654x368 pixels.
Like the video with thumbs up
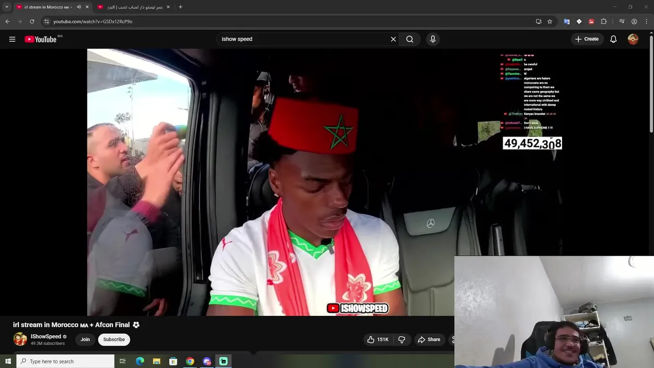tap(378, 339)
